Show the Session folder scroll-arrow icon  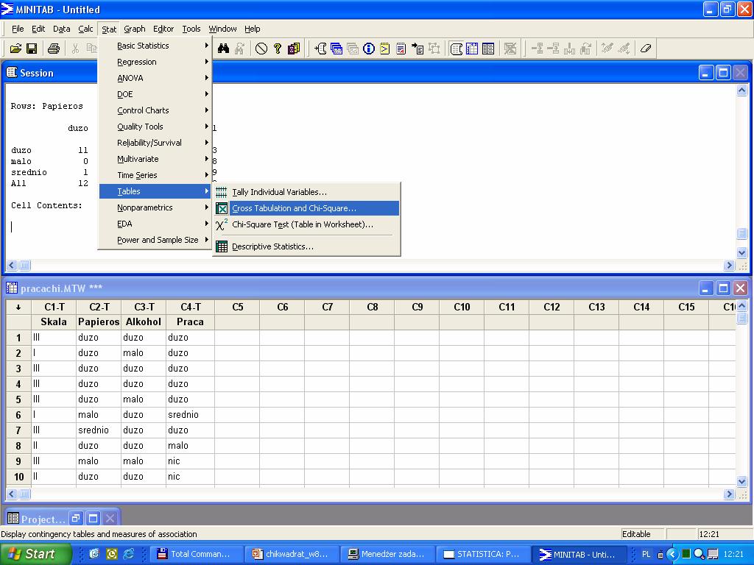(320, 49)
